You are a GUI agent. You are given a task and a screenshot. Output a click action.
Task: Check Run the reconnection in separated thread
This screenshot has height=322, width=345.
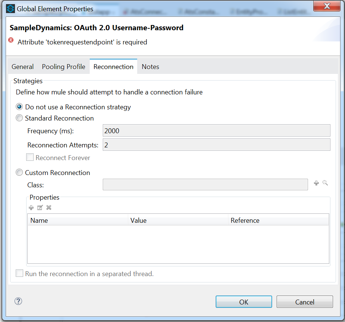[x=19, y=274]
